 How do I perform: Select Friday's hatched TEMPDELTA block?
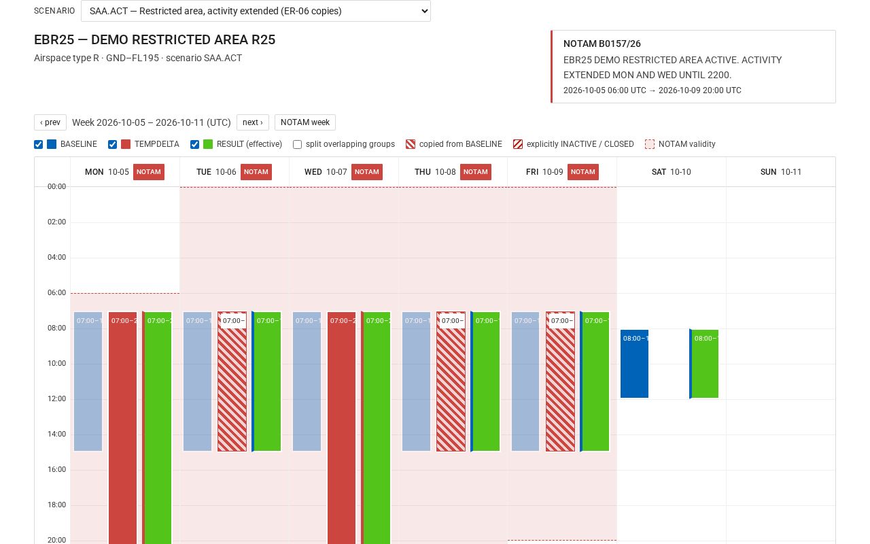561,381
